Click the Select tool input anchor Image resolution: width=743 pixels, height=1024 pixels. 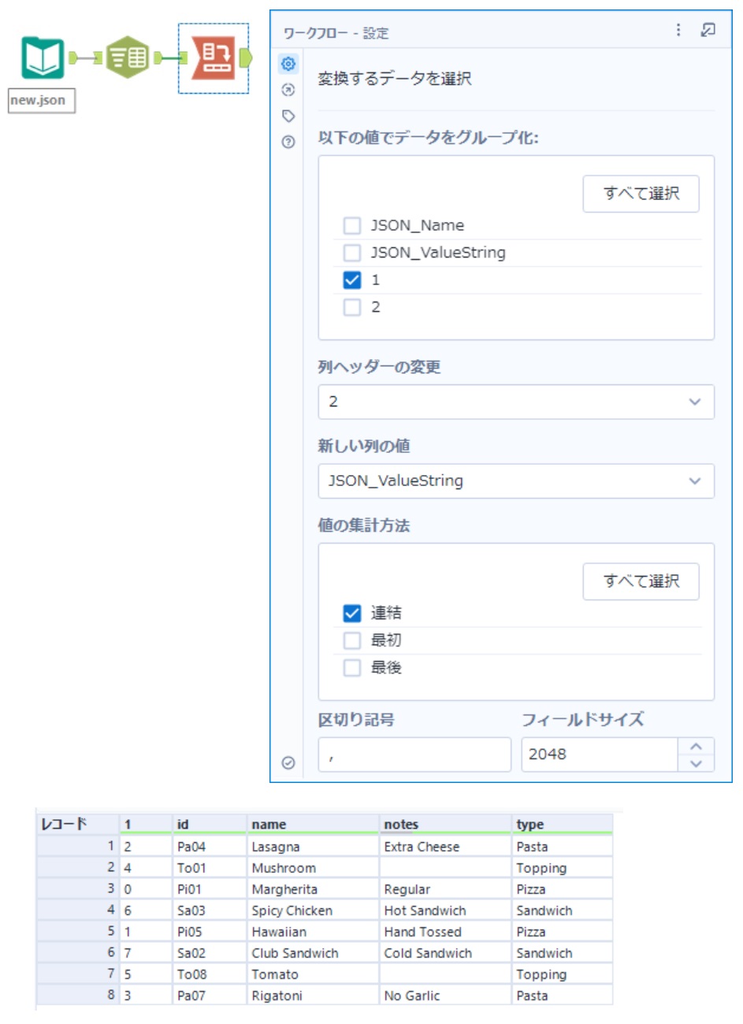[x=99, y=58]
